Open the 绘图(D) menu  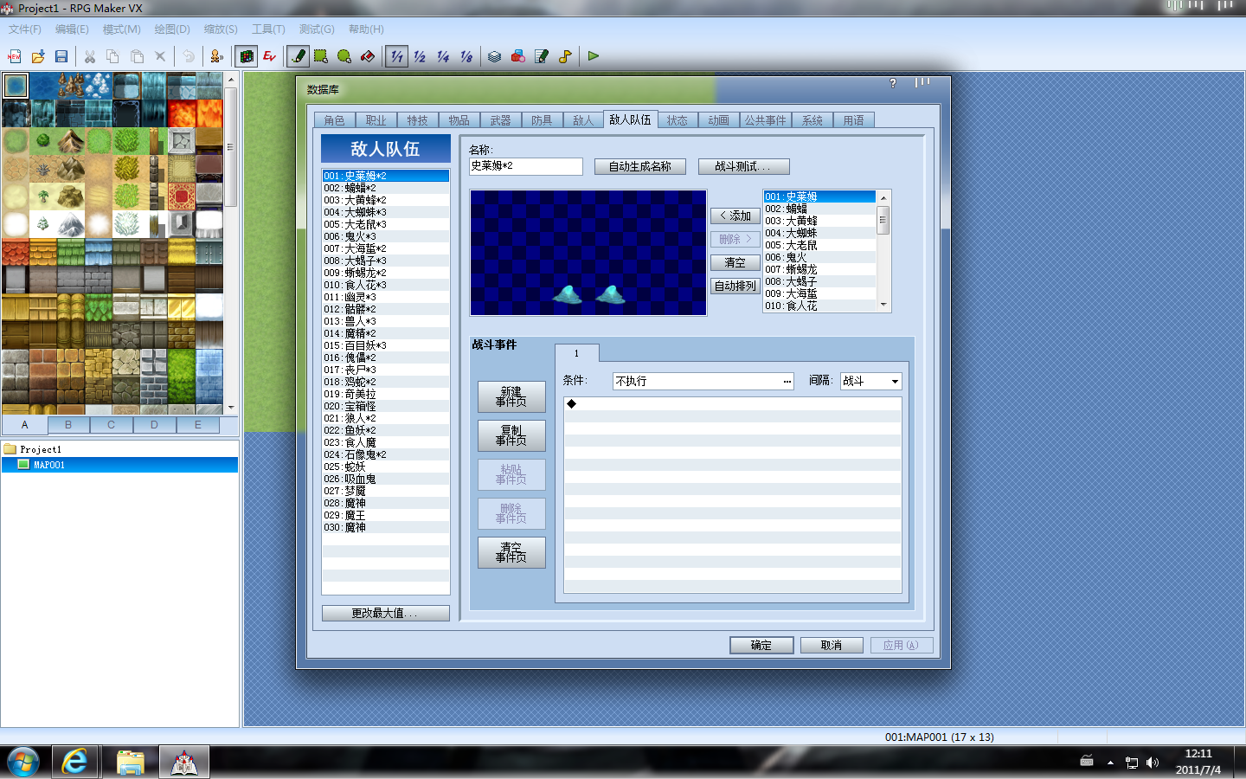(172, 29)
